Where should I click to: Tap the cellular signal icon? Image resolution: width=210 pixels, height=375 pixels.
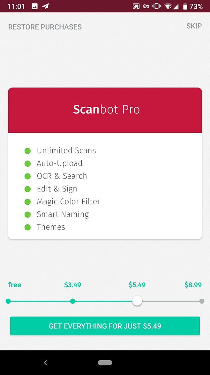[178, 6]
